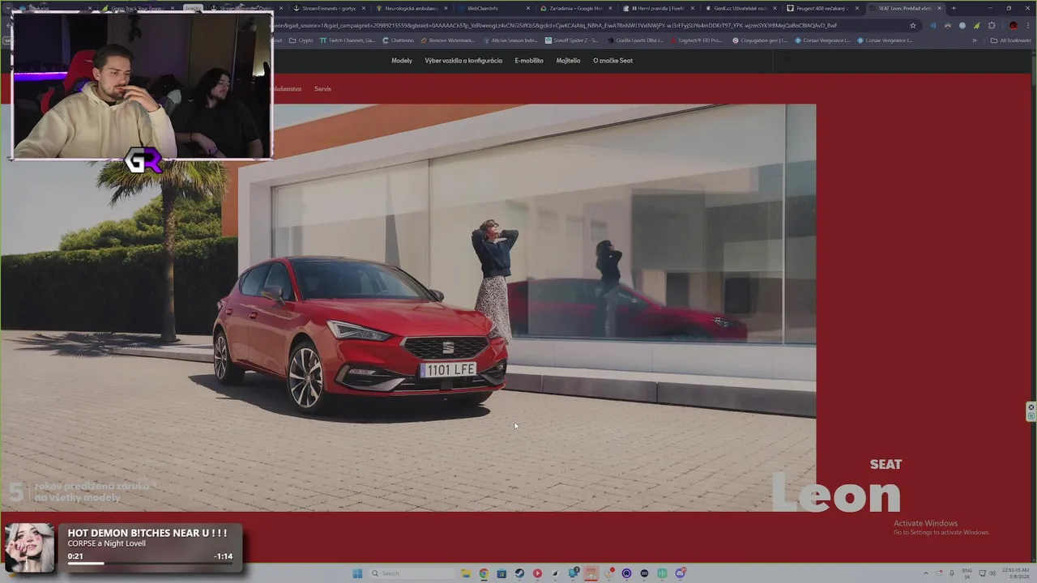Switch to WebClaimInfo browser tab
1037x583 pixels.
494,8
